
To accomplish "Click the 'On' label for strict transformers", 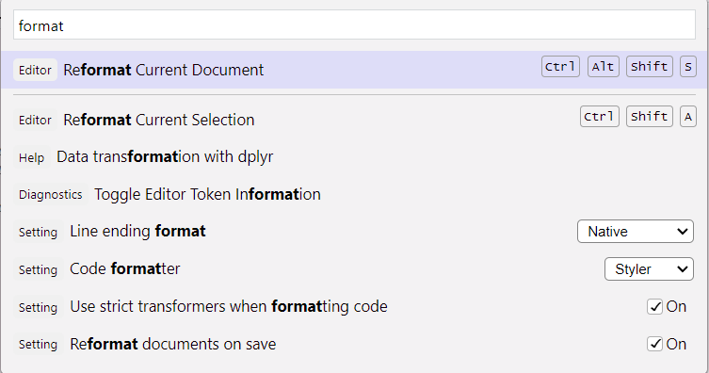I will pos(676,306).
